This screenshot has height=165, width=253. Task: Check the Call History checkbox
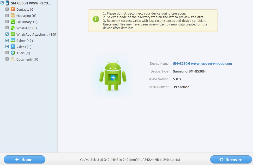tap(7, 22)
